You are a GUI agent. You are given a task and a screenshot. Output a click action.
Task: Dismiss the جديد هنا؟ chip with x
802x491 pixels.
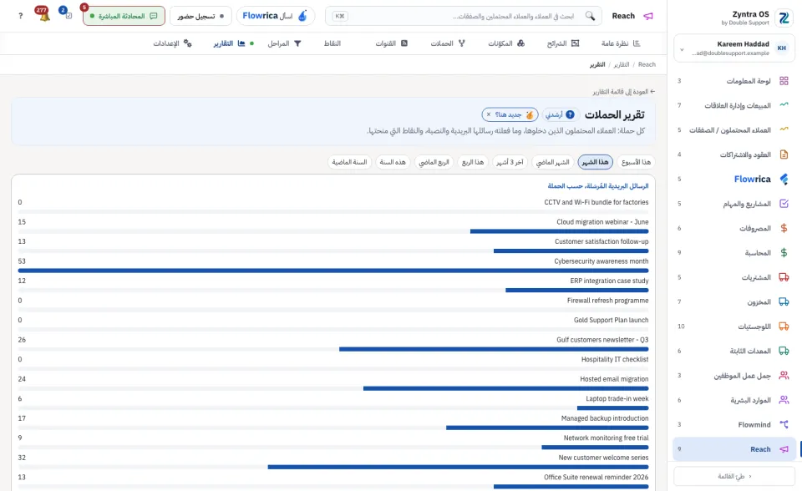click(x=489, y=114)
